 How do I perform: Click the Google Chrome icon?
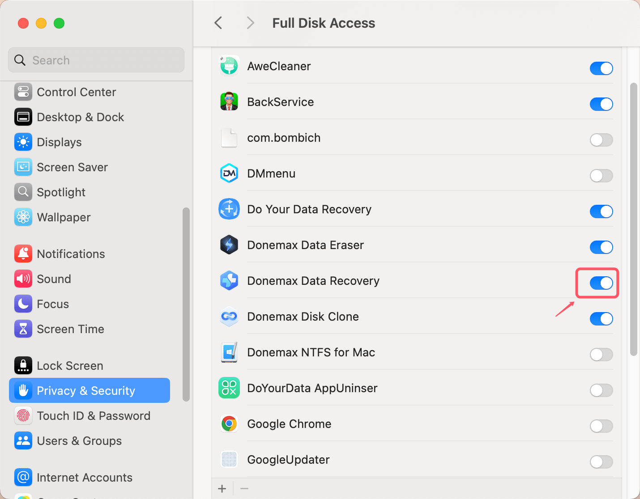coord(229,423)
